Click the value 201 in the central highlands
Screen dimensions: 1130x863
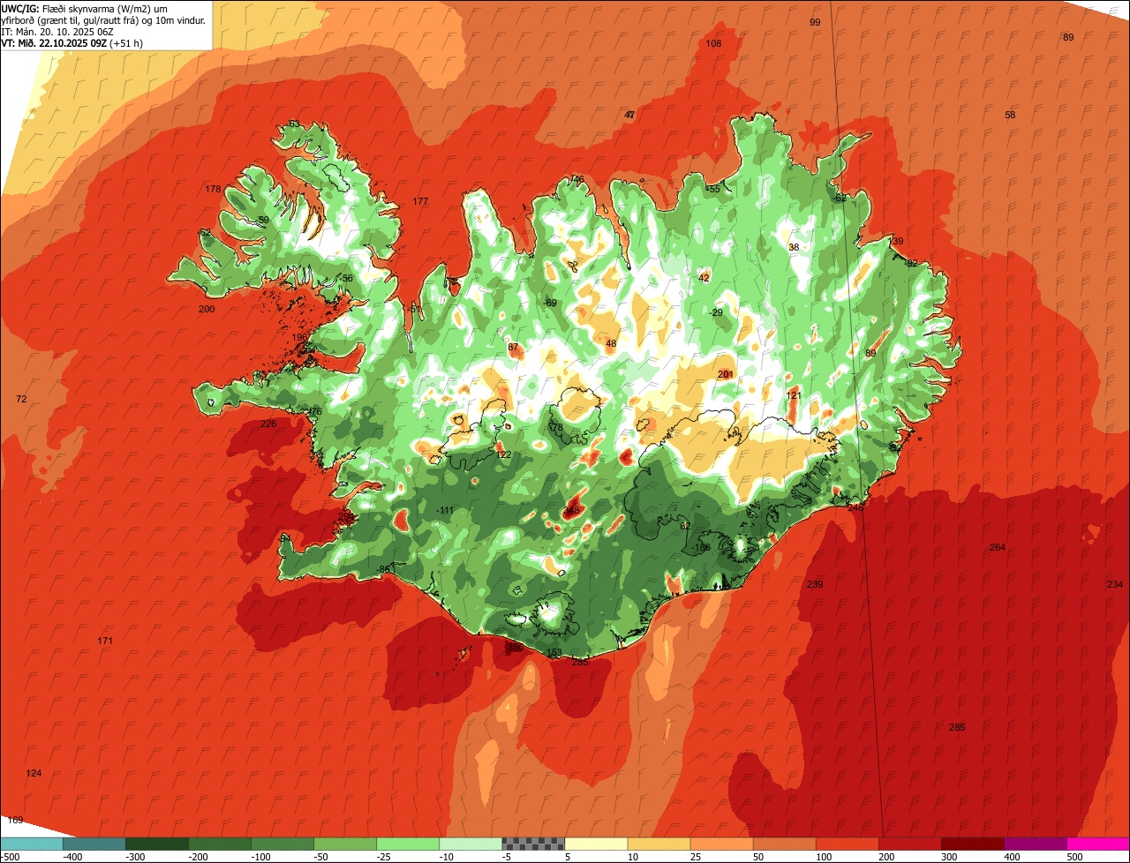pos(726,374)
